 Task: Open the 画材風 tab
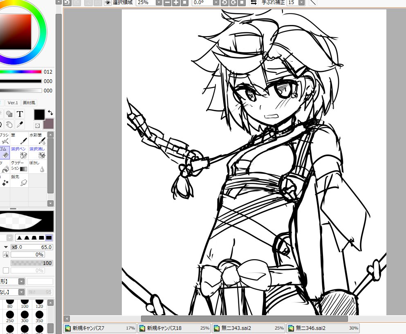tap(29, 103)
